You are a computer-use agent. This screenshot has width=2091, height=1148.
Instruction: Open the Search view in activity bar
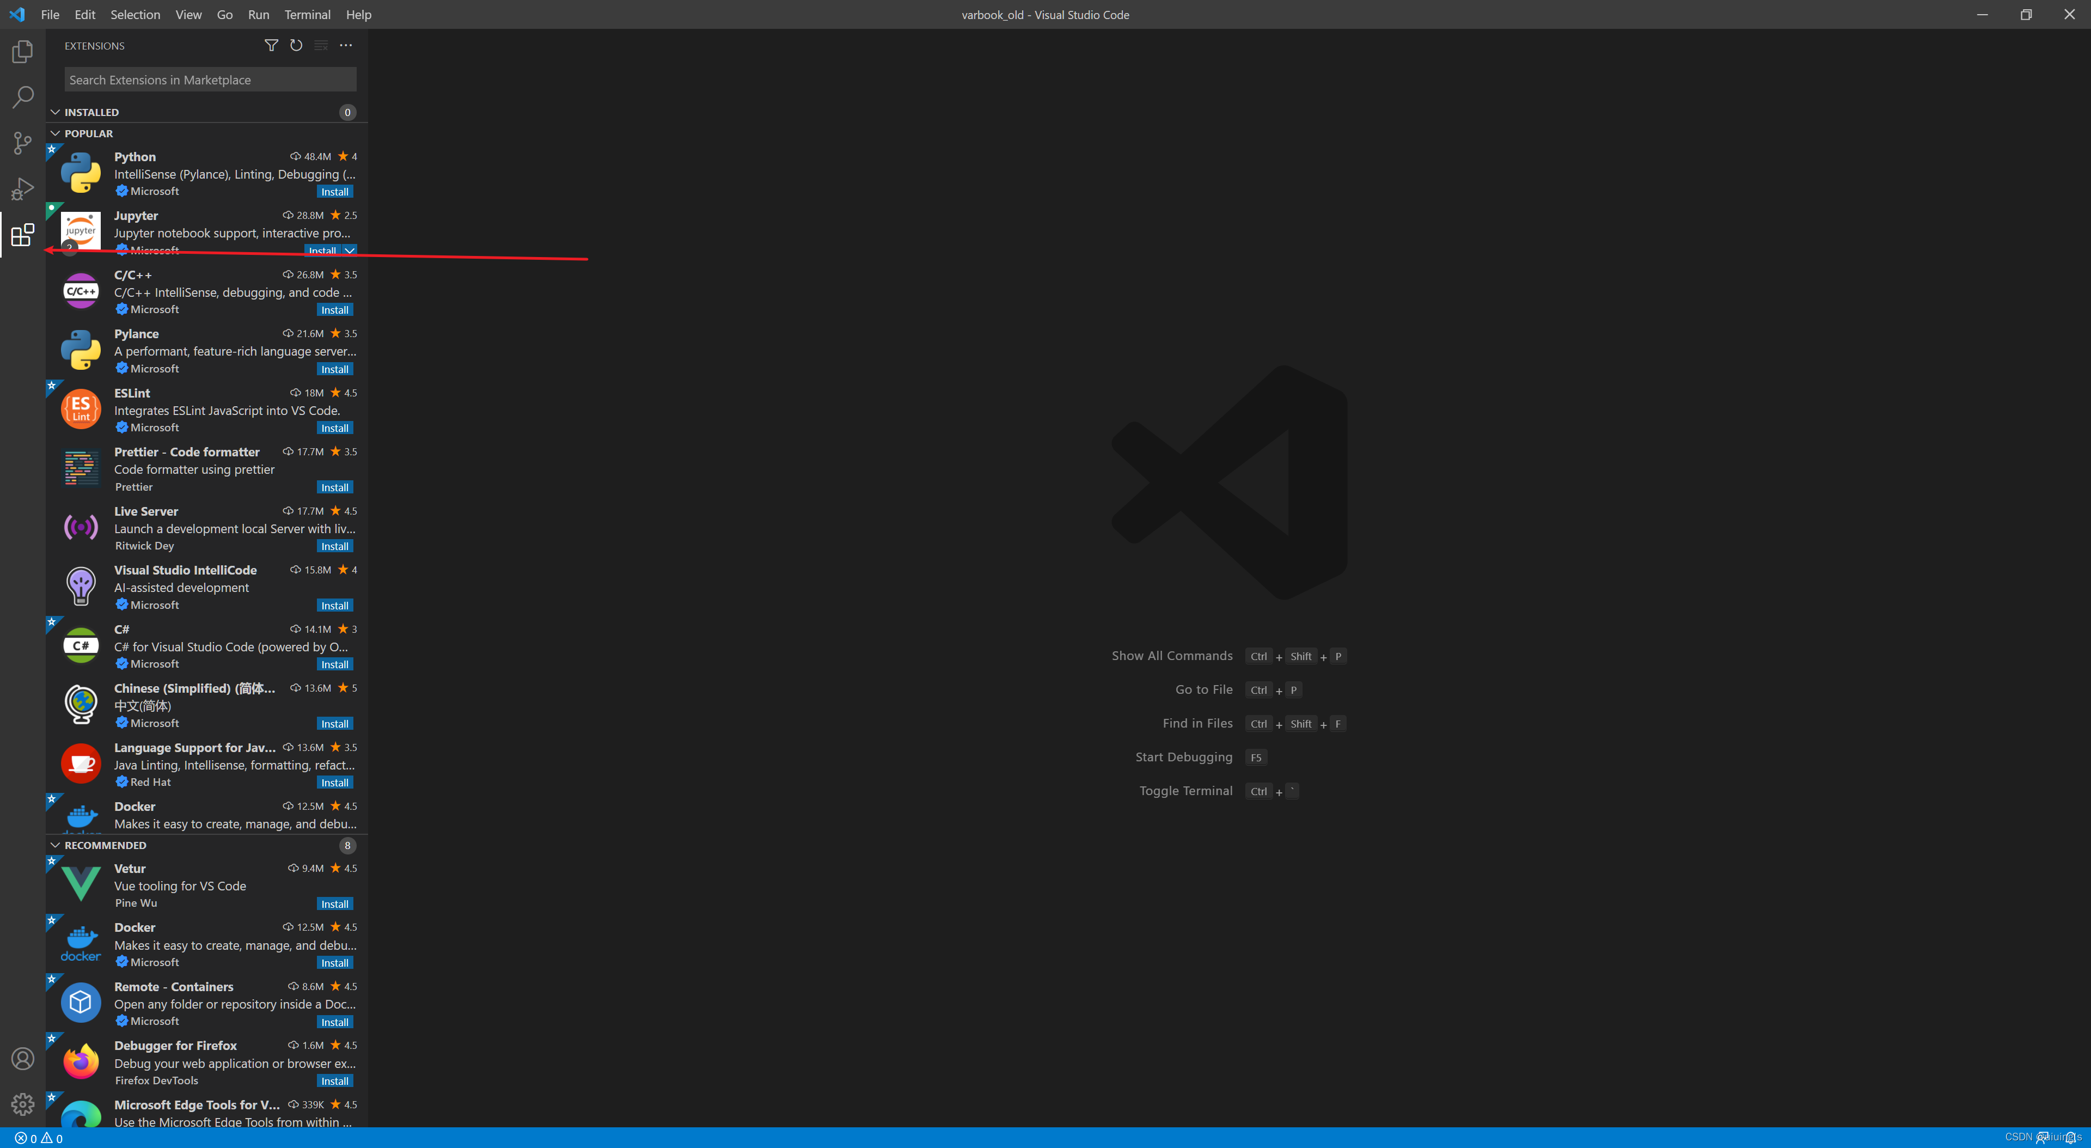(x=23, y=97)
